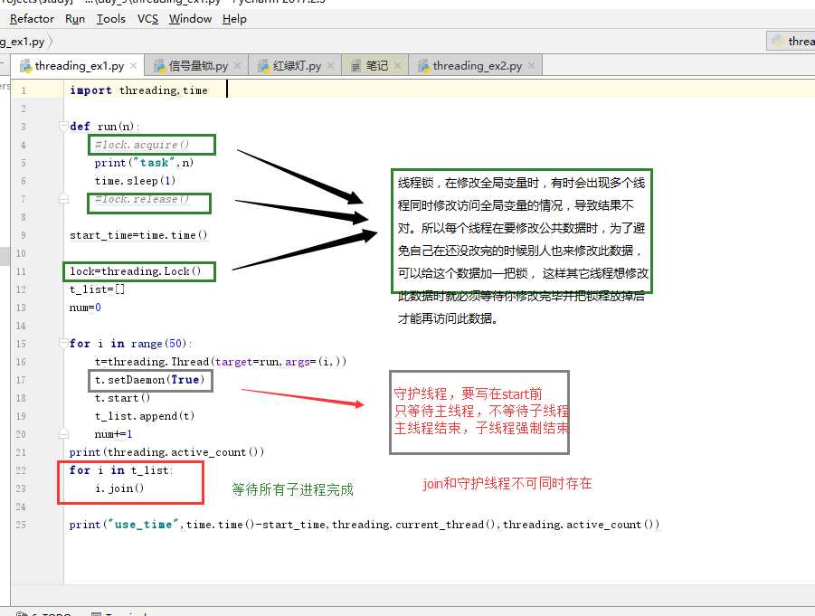Click the t_list.append(t) line
The image size is (815, 616).
pyautogui.click(x=145, y=416)
